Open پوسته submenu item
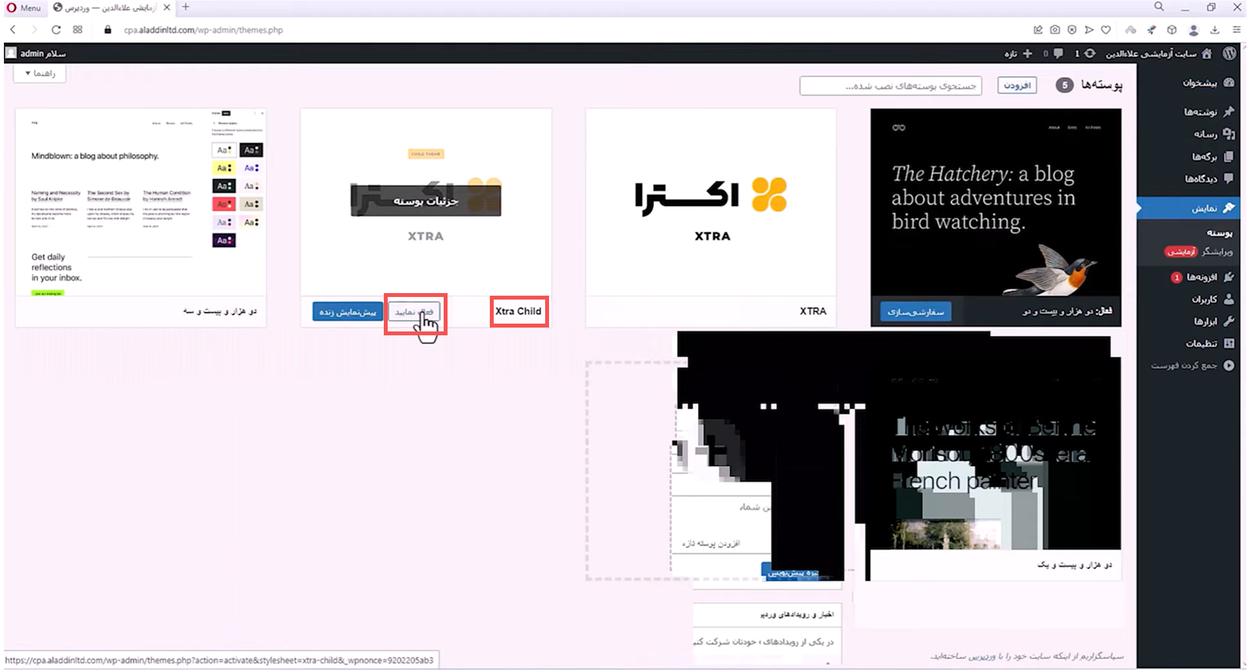The height and width of the screenshot is (670, 1249). (x=1219, y=233)
